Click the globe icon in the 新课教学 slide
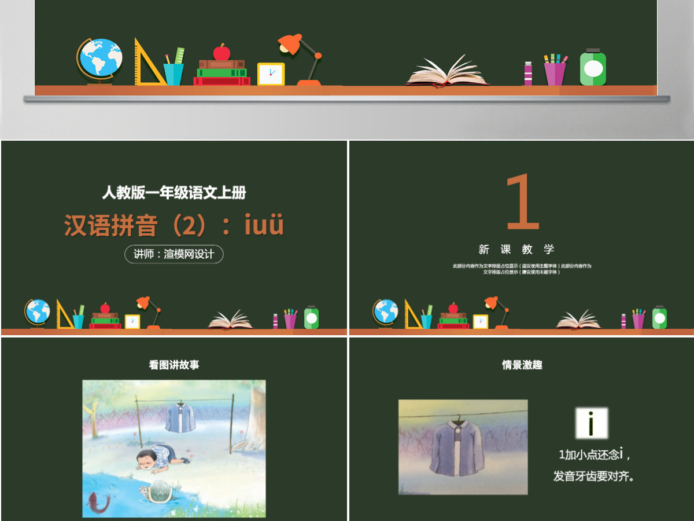This screenshot has height=521, width=694. (x=385, y=313)
